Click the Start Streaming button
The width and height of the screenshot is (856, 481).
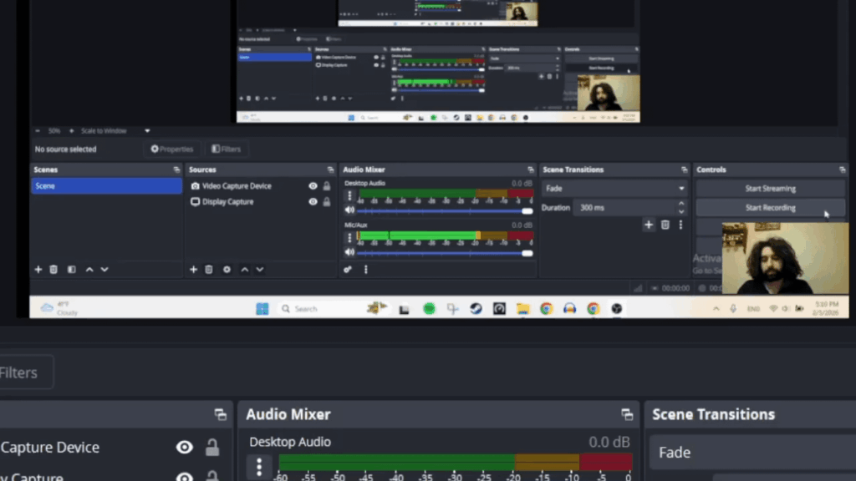[x=770, y=189]
